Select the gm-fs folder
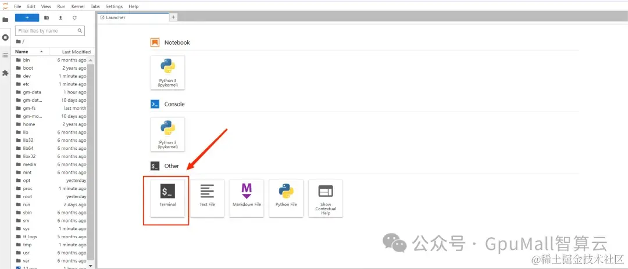 (x=51, y=108)
